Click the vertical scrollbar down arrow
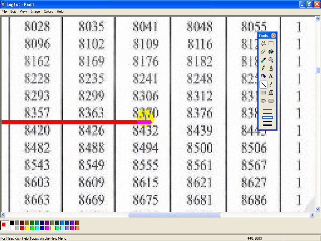Viewport: 321px width, 241px height. pyautogui.click(x=318, y=209)
